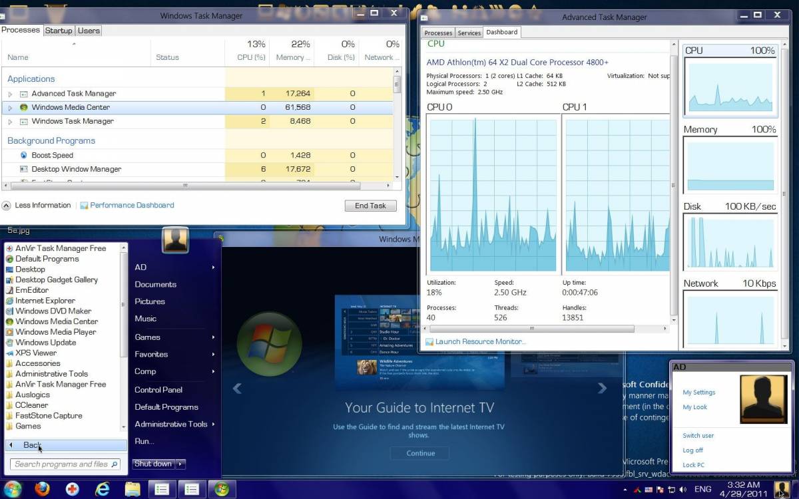Click the End Task button
This screenshot has width=799, height=499.
coord(370,206)
